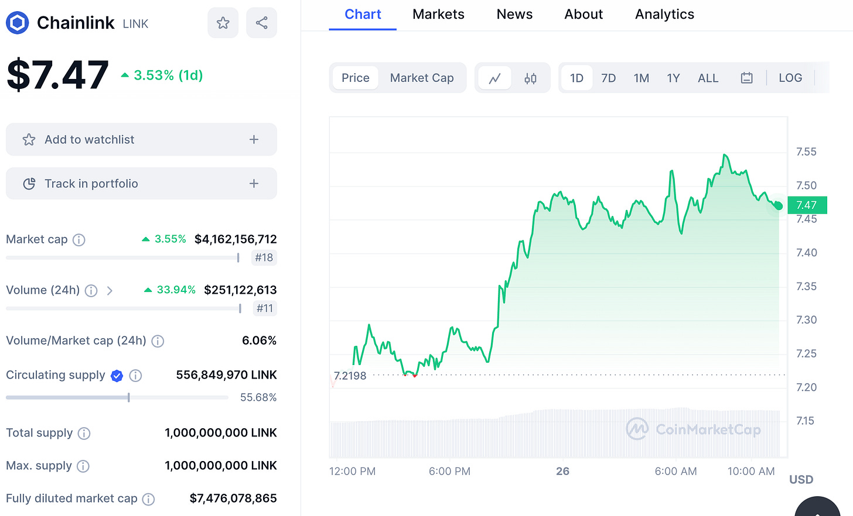Viewport: 853px width, 516px height.
Task: Expand Track in portfolio plus sign
Action: 254,184
